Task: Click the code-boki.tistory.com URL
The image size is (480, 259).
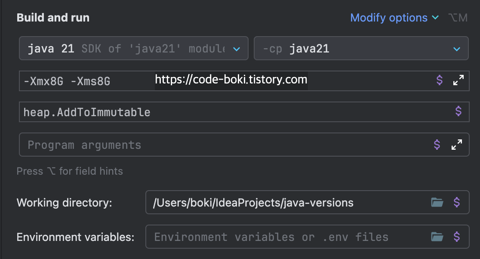Action: [231, 80]
